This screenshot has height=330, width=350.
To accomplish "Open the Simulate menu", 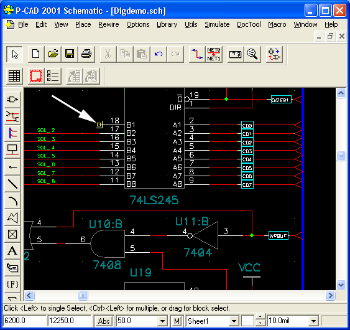I will [217, 24].
